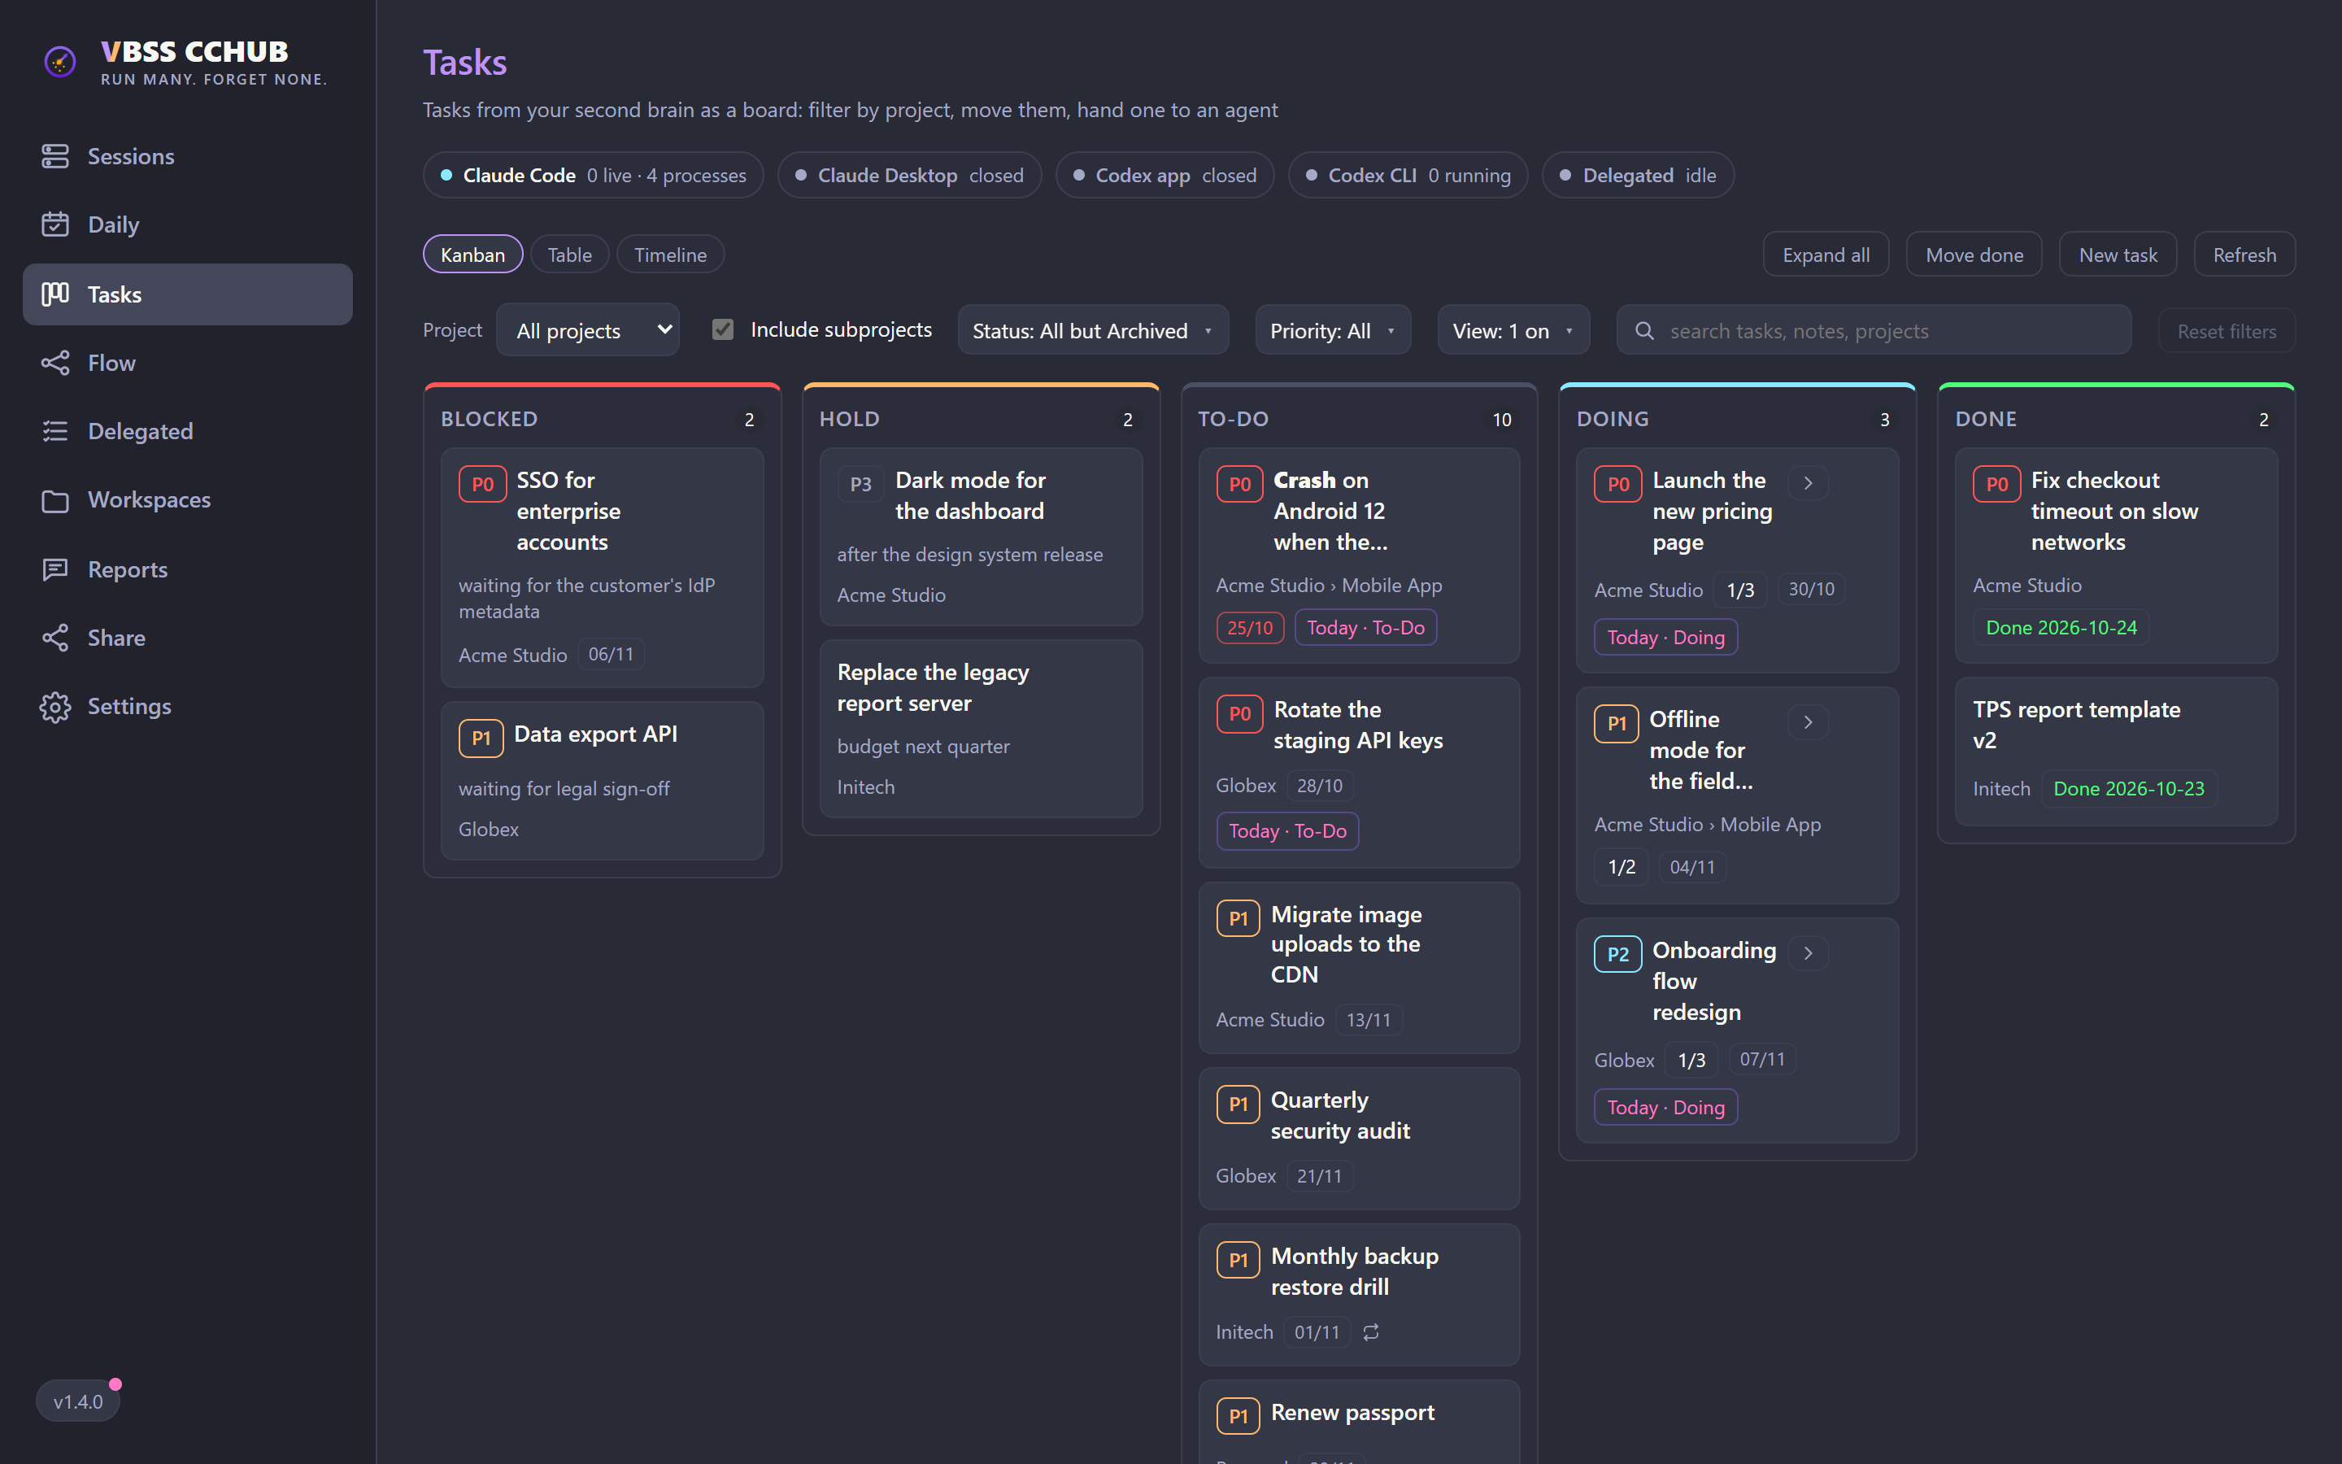
Task: Click the Codex CLI 0 running pill
Action: [1408, 175]
